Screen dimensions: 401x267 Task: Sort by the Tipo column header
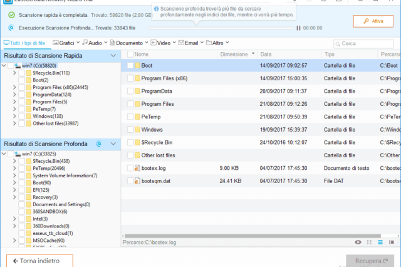(349, 55)
